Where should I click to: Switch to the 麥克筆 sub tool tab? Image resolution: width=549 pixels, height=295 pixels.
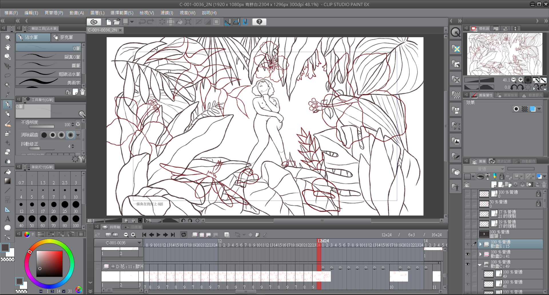pyautogui.click(x=68, y=37)
